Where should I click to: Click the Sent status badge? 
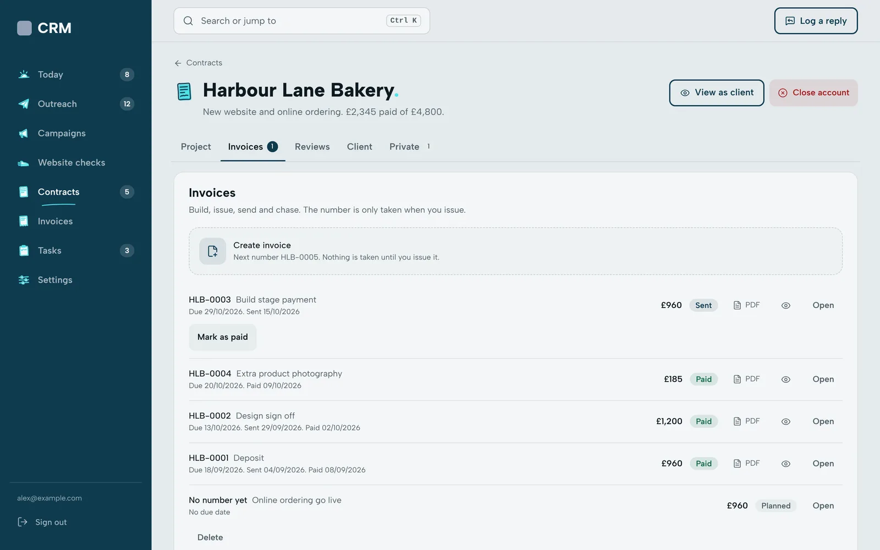pyautogui.click(x=703, y=305)
